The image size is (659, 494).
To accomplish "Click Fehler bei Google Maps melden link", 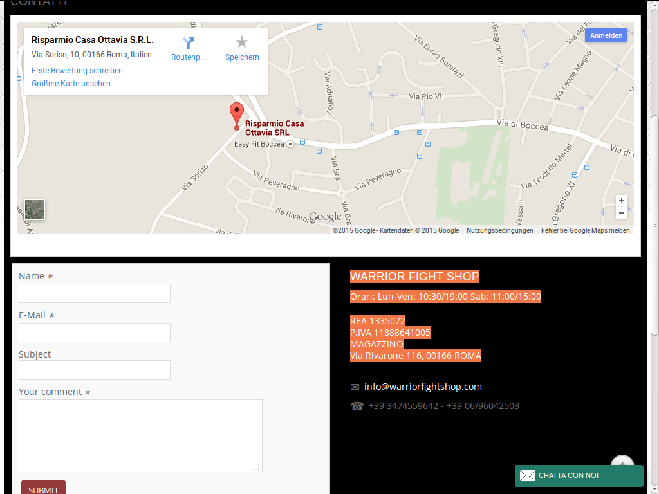I will point(585,230).
